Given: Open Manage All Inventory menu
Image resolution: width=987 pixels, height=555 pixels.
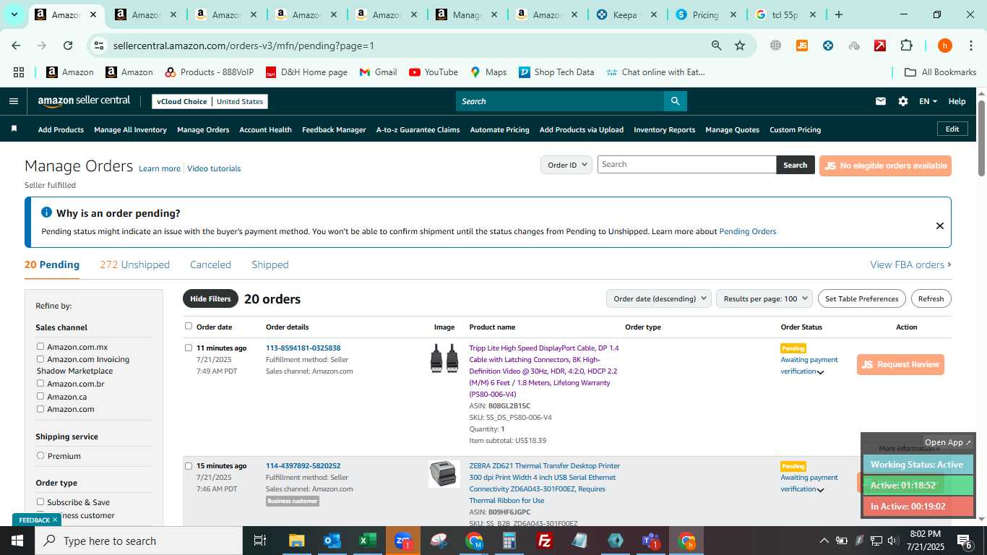Looking at the screenshot, I should (x=130, y=129).
